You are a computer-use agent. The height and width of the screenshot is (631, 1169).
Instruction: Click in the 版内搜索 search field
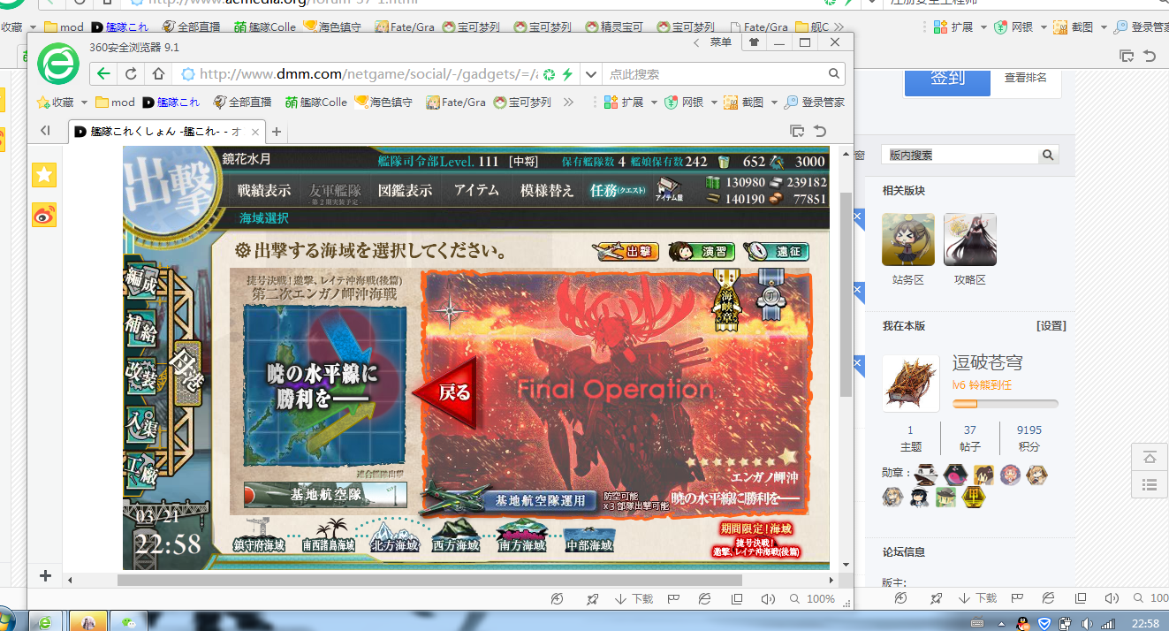(x=960, y=155)
